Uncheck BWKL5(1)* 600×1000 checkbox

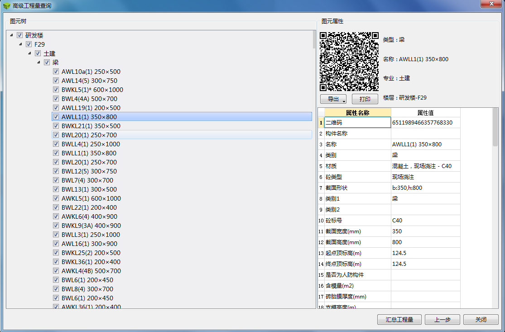[x=56, y=90]
